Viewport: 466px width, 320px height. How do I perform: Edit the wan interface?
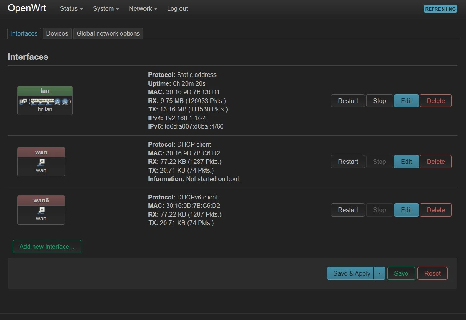[406, 162]
